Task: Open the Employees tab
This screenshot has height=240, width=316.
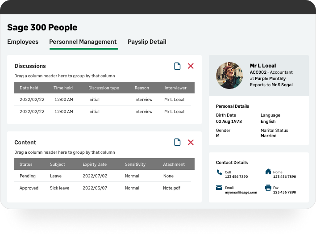Action: (23, 42)
